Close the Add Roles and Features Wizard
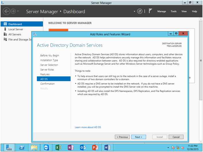This screenshot has width=203, height=152. [x=183, y=34]
